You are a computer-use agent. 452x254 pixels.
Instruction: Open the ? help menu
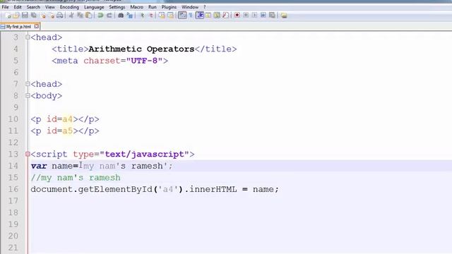205,7
